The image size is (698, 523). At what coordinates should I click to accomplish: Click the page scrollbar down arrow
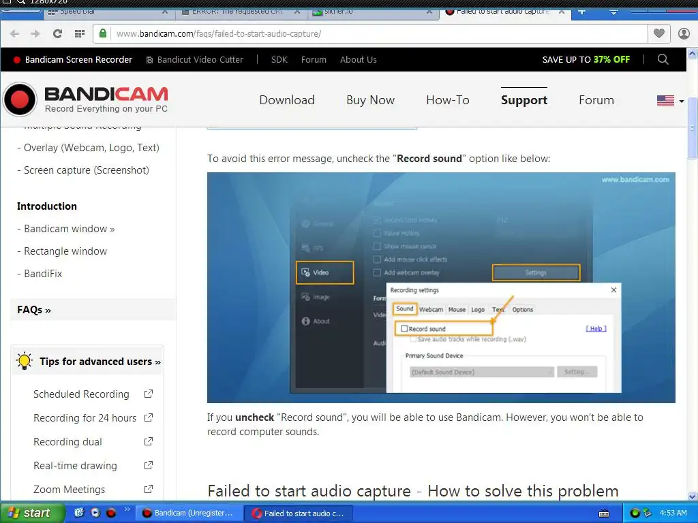click(x=693, y=496)
